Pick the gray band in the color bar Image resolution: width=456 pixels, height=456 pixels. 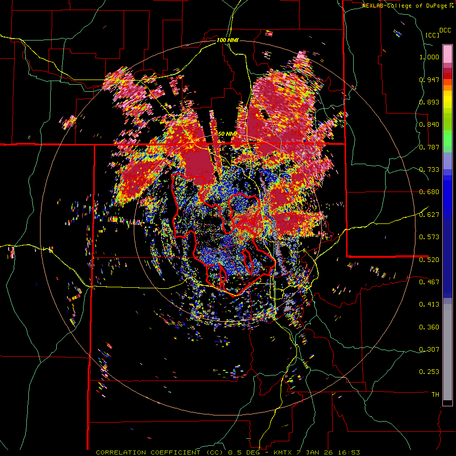[447, 352]
